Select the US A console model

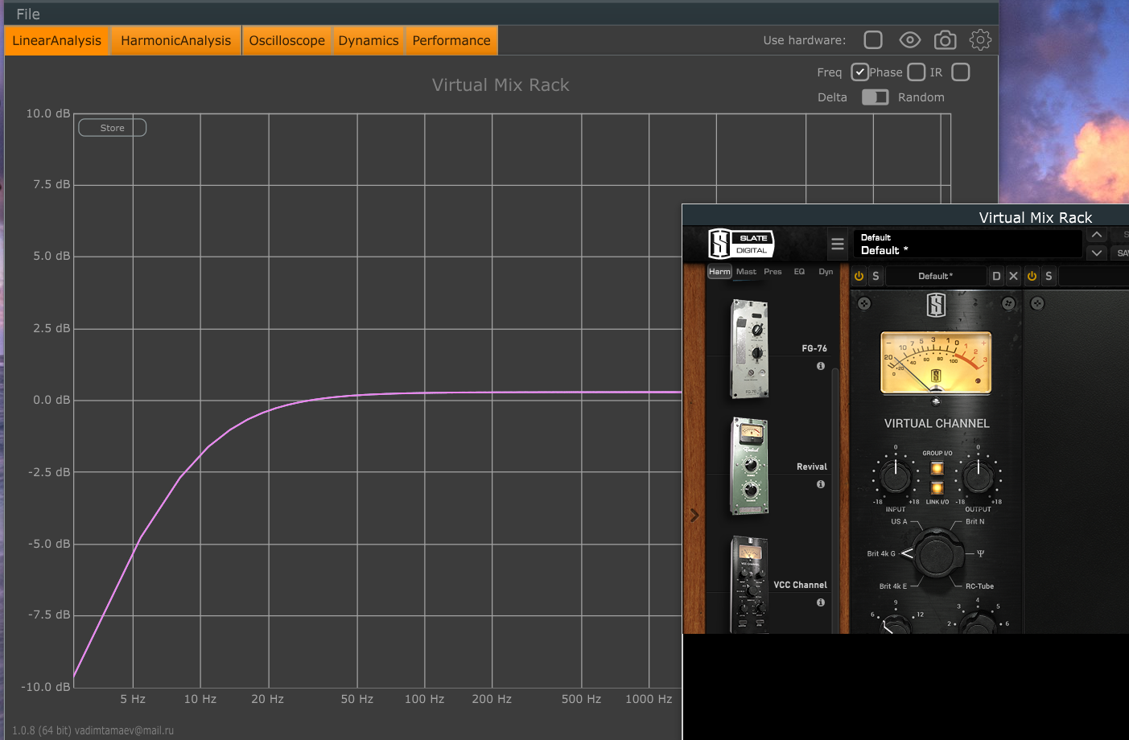[x=899, y=521]
